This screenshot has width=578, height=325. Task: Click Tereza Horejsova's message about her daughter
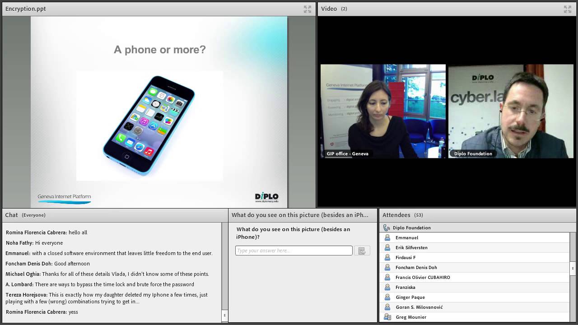[107, 298]
